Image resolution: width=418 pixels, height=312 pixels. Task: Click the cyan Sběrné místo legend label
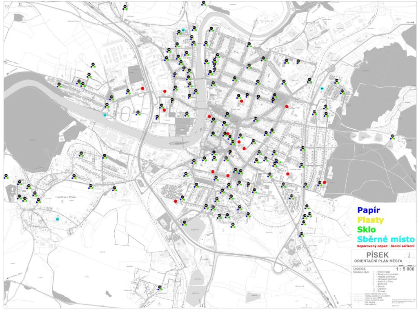click(386, 239)
